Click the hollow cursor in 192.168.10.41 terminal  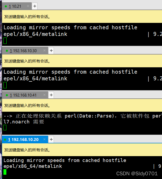coord(5,127)
